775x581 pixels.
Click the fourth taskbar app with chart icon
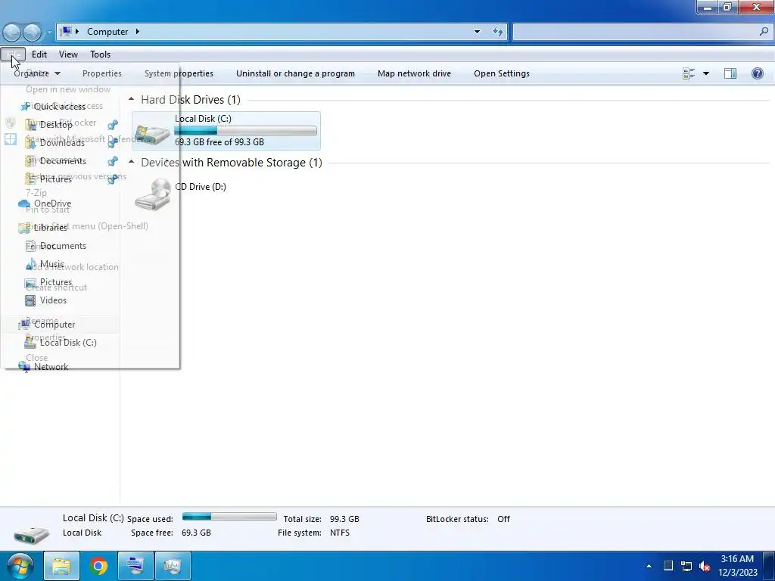tap(173, 566)
